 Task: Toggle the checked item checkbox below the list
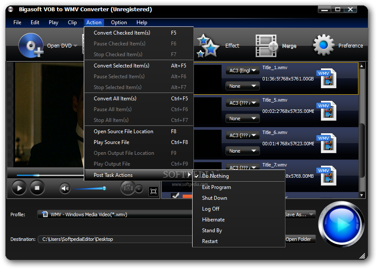pyautogui.click(x=175, y=195)
